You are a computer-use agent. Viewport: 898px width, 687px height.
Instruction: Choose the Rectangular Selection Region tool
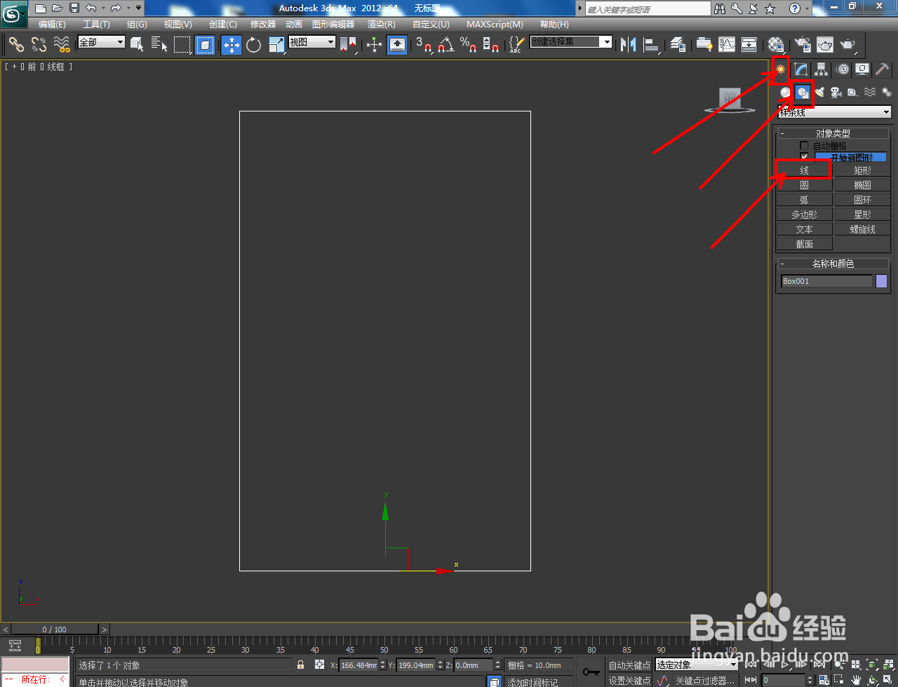point(182,45)
